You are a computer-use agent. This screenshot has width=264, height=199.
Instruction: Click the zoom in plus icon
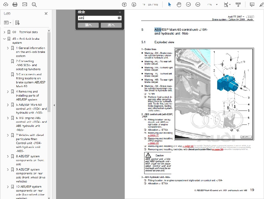click(198, 5)
